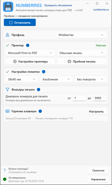Open printer info tooltip icon
Image resolution: width=112 pixels, height=185 pixels.
[x=28, y=45]
